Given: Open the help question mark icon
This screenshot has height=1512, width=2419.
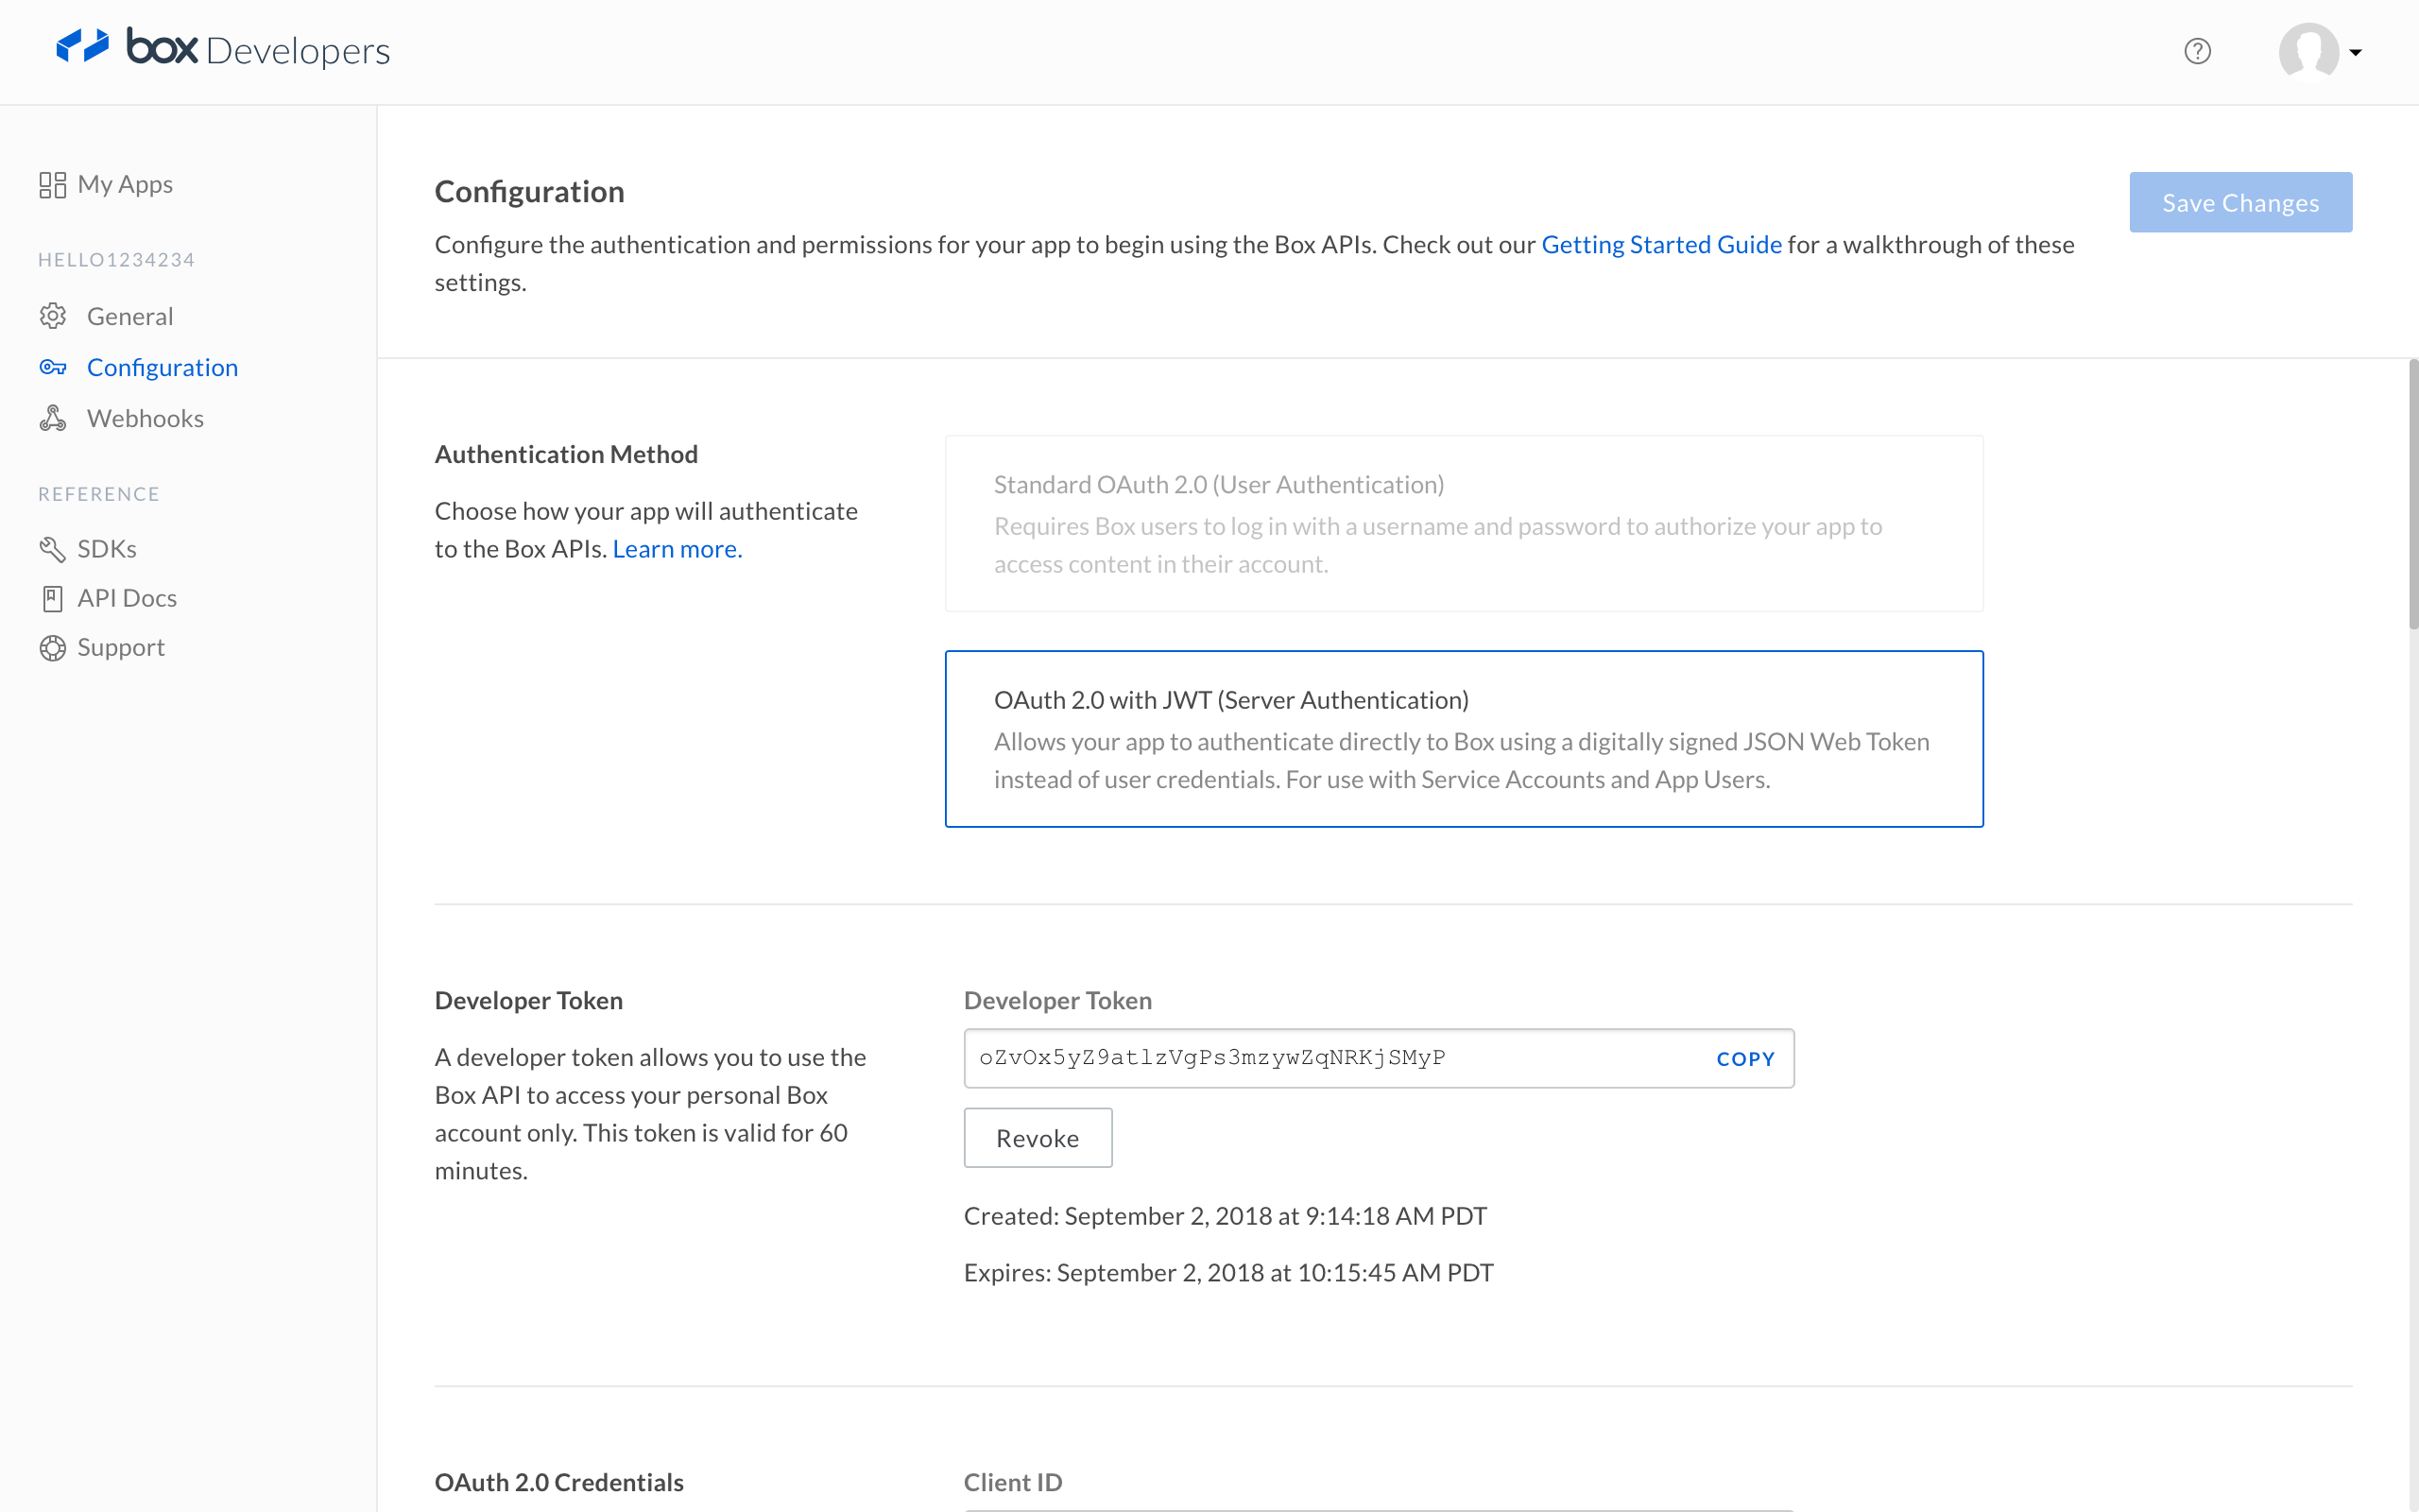Looking at the screenshot, I should (x=2197, y=51).
